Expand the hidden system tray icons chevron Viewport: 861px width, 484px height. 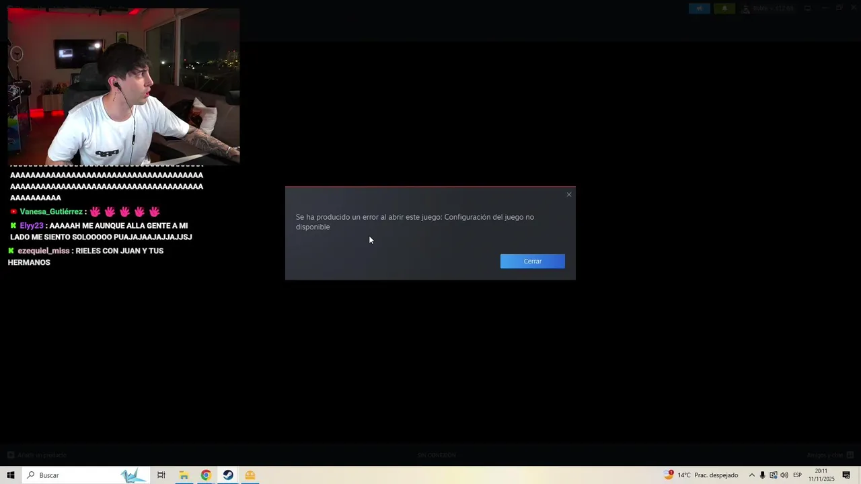click(x=751, y=475)
